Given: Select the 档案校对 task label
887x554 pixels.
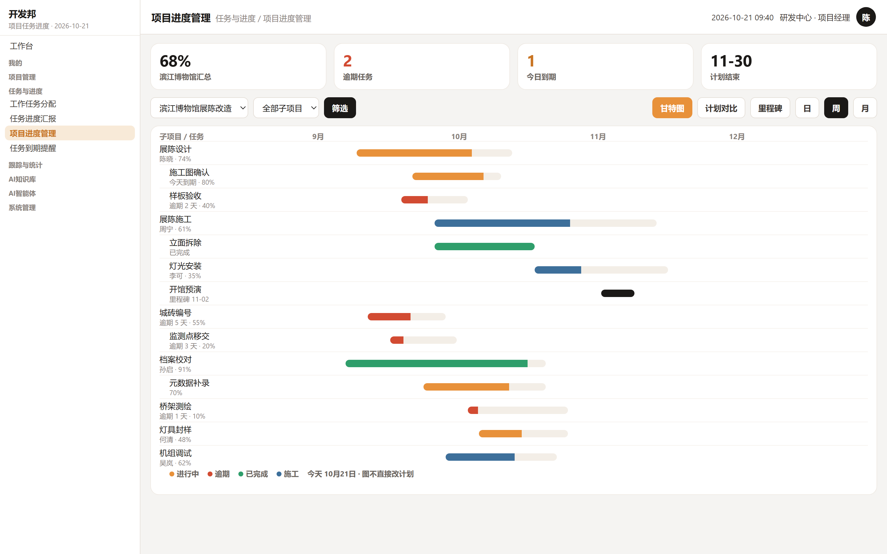Looking at the screenshot, I should coord(175,360).
